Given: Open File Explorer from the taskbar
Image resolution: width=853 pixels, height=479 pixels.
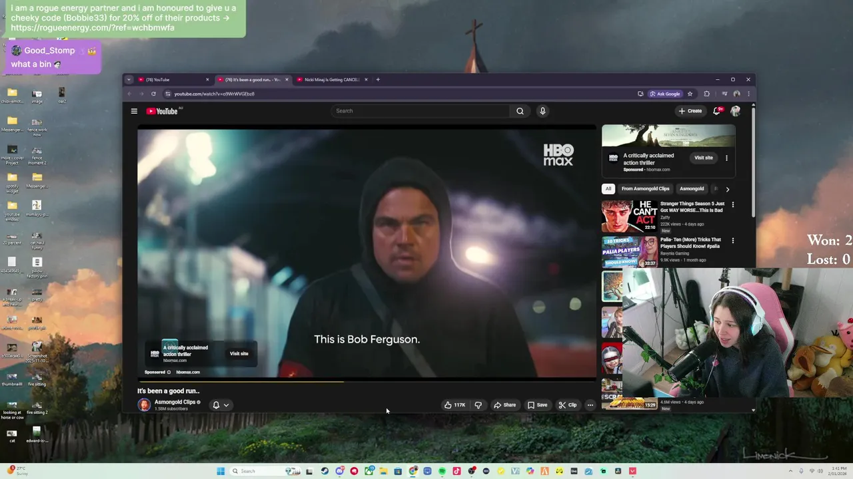Looking at the screenshot, I should click(384, 471).
